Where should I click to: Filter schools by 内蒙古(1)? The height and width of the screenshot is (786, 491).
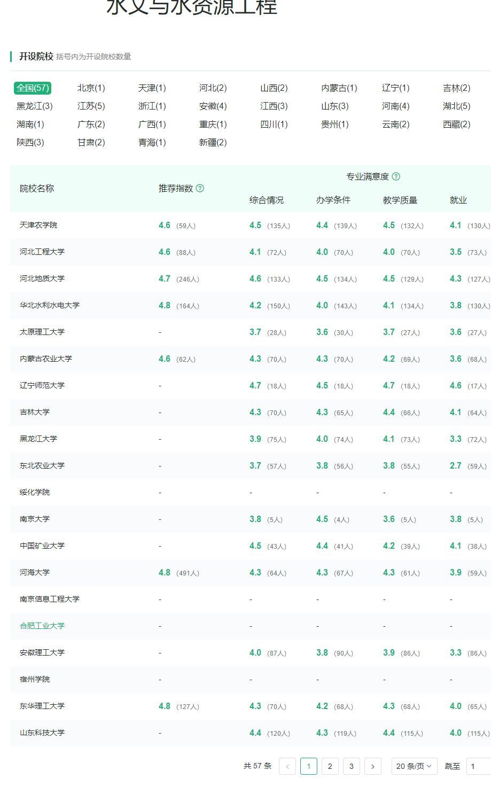pos(339,88)
